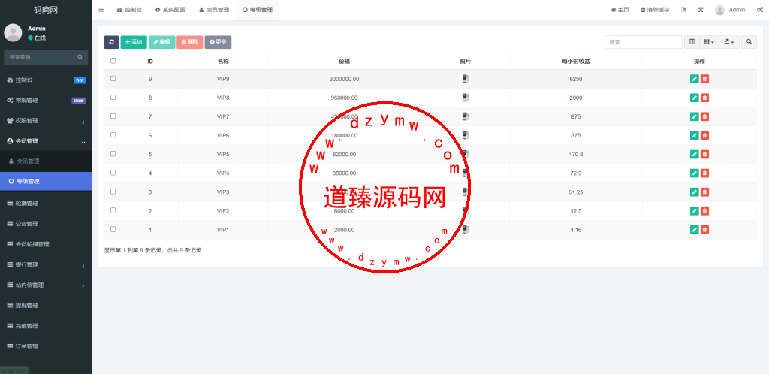Check the VIP4 row checkbox
Screen dimensions: 769x374
(113, 173)
